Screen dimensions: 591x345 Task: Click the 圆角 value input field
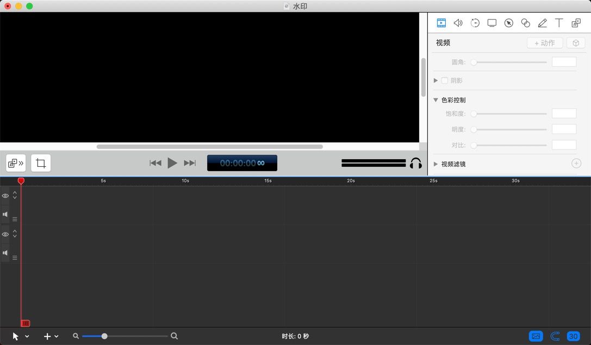(x=564, y=62)
